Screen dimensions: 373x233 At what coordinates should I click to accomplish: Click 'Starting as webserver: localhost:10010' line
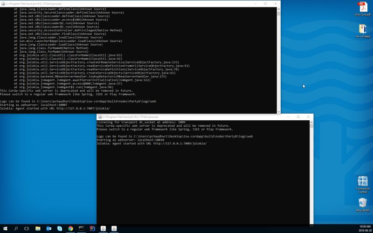tap(131, 140)
